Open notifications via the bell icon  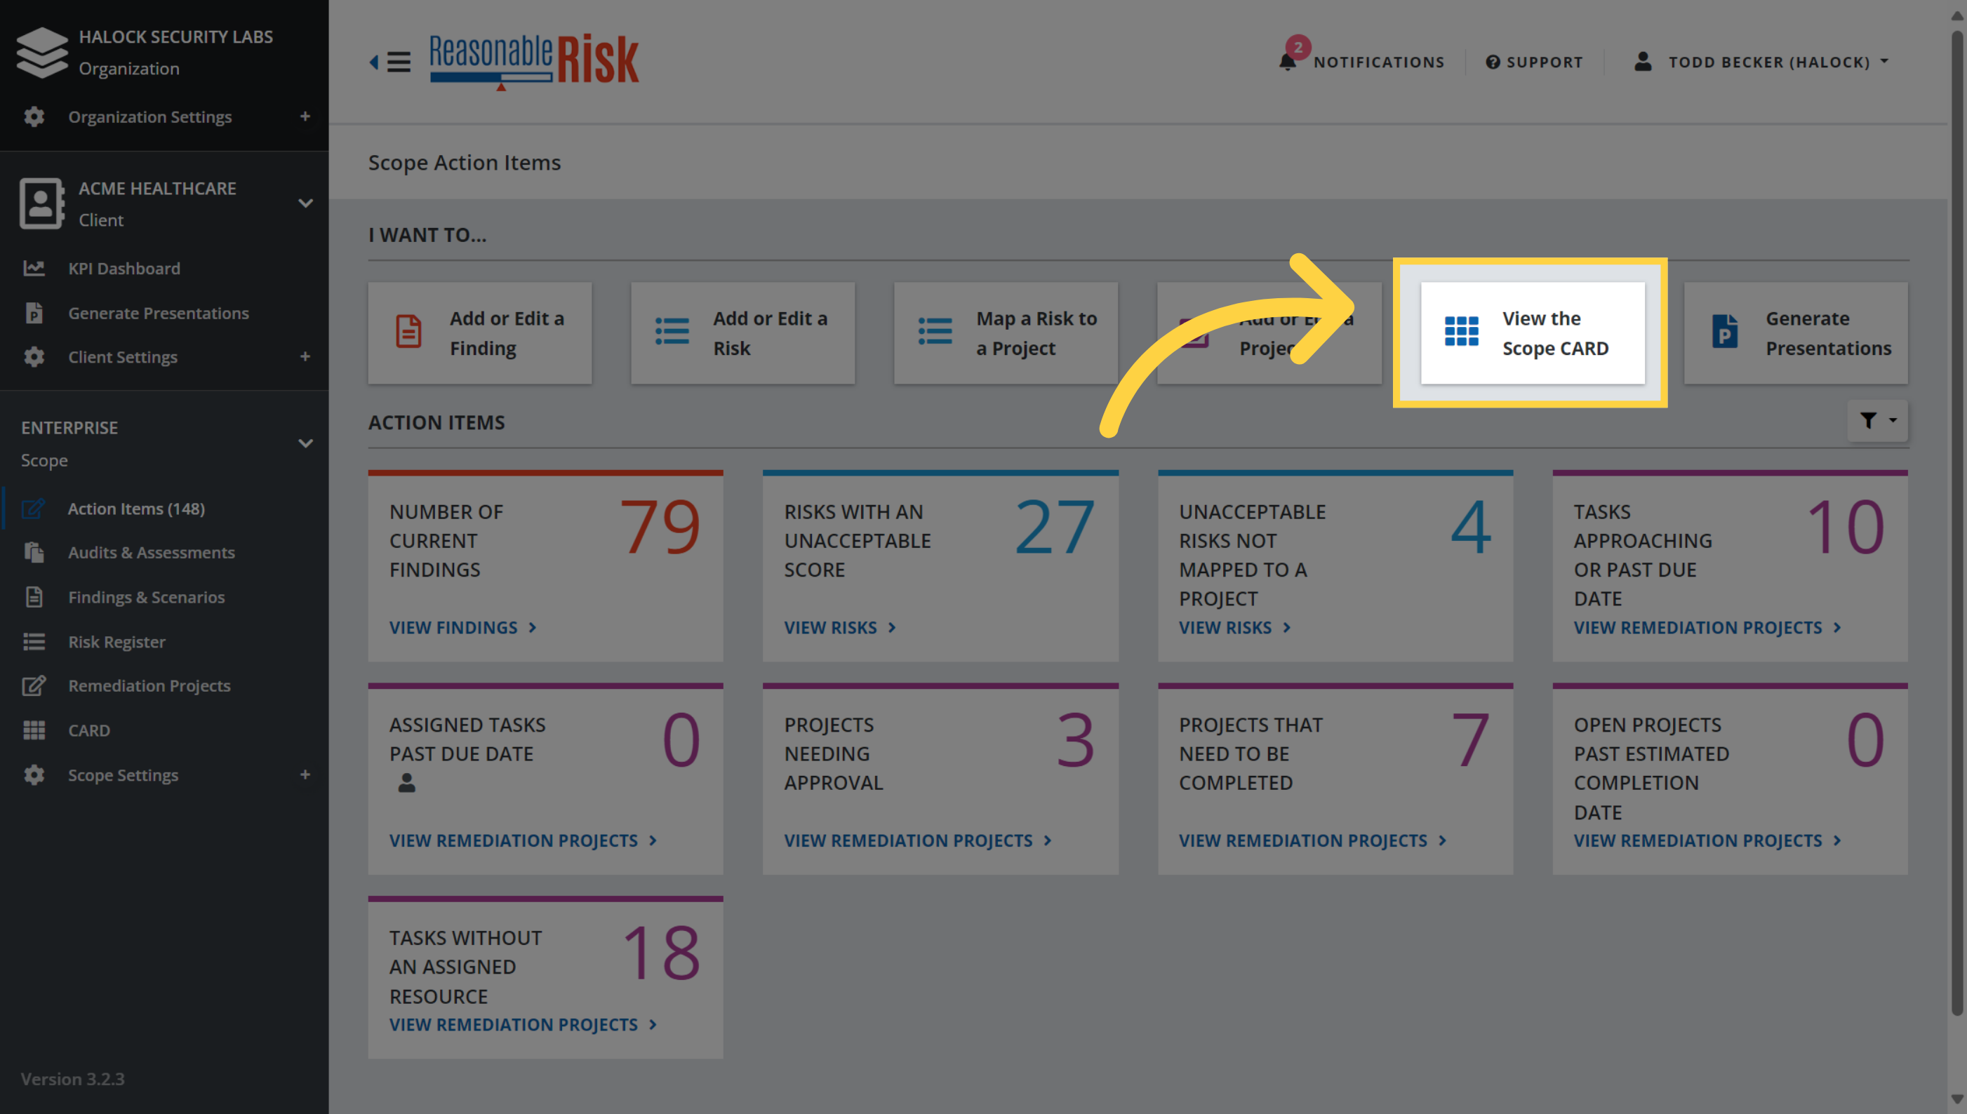coord(1287,61)
